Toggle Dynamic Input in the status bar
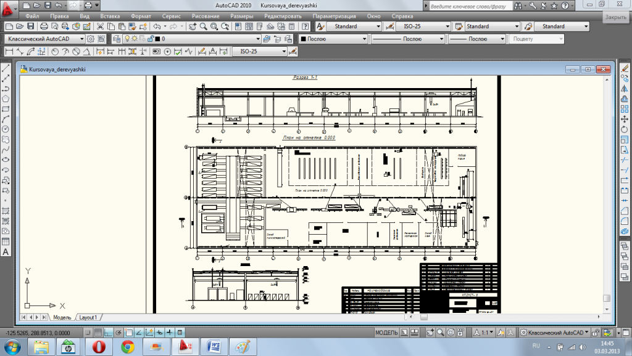The height and width of the screenshot is (356, 632). pyautogui.click(x=160, y=333)
